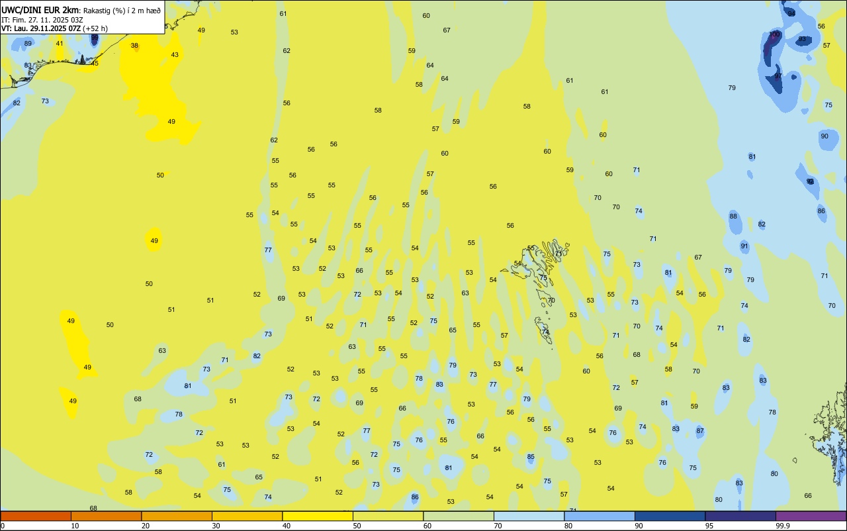Viewport: 847px width, 531px height.
Task: Click the 95–99.9 navy legend swatch
Action: (x=740, y=516)
